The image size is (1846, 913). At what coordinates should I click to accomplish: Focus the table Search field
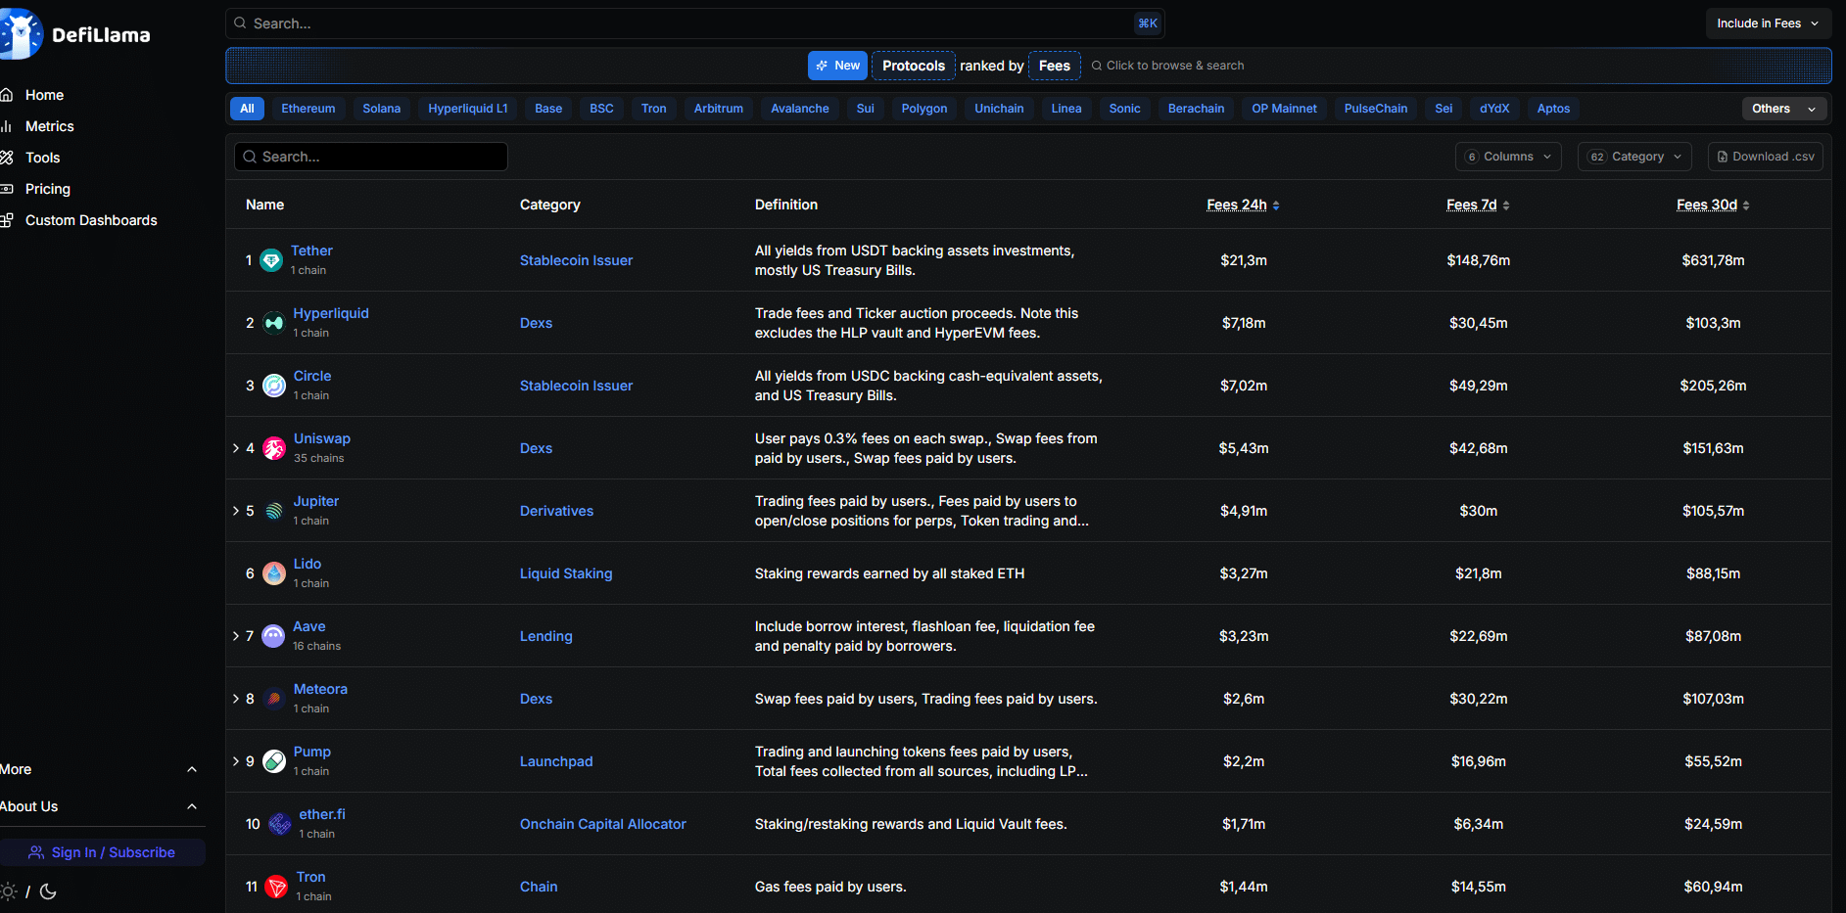click(371, 157)
